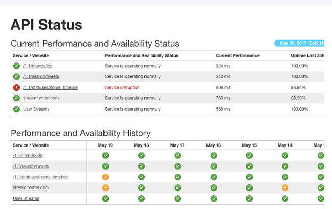Click May 15 green check for User Streams history
This screenshot has height=209, width=332.
[x=249, y=198]
